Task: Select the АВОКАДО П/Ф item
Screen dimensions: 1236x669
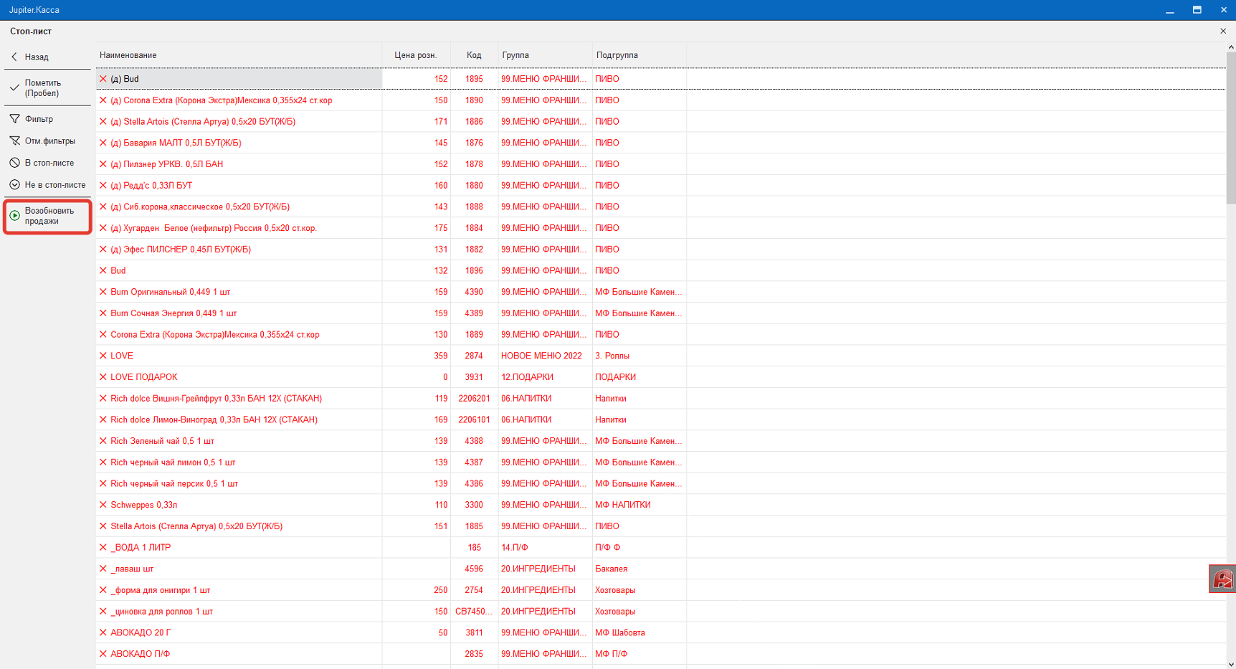Action: [141, 654]
